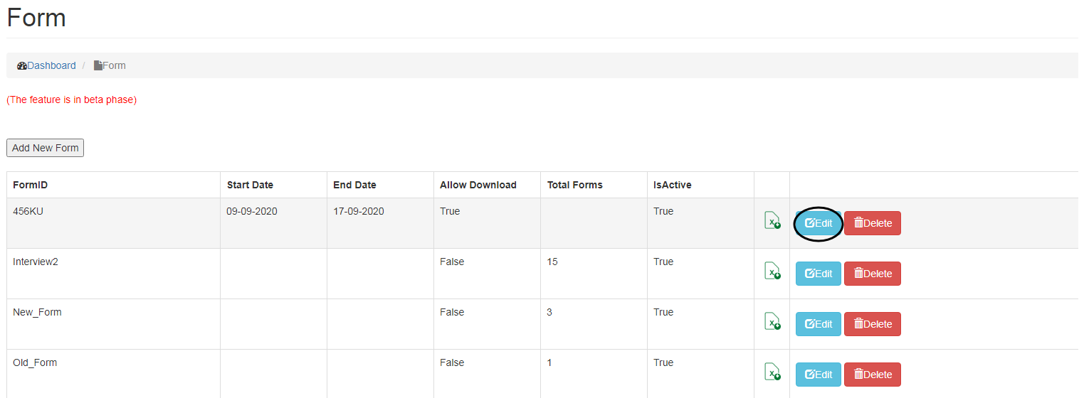1084x398 pixels.
Task: Click the Total Forms column header
Action: click(x=574, y=185)
